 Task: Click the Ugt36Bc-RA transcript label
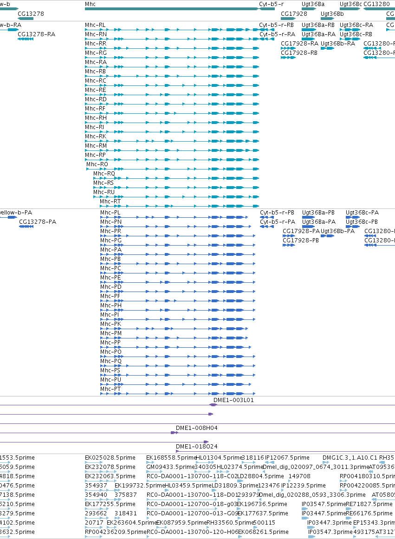pyautogui.click(x=356, y=25)
